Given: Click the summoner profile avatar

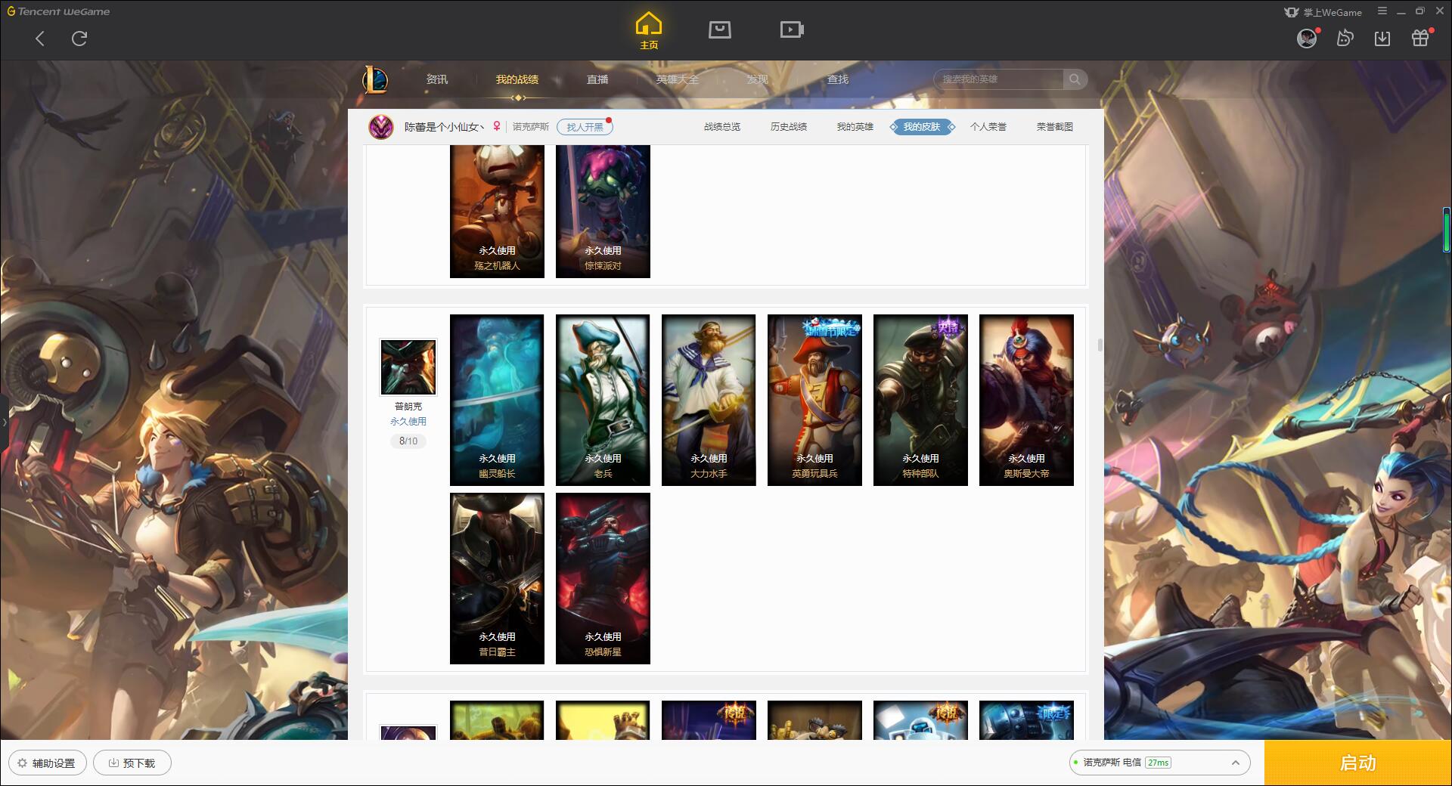Looking at the screenshot, I should [381, 127].
